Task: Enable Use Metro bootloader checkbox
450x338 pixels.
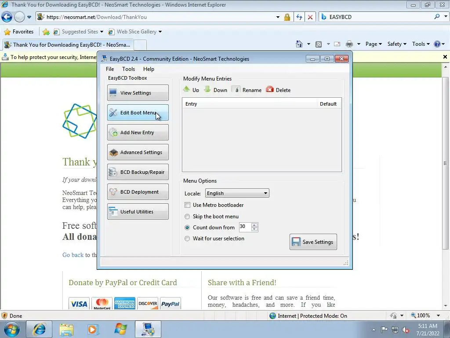Action: coord(187,205)
